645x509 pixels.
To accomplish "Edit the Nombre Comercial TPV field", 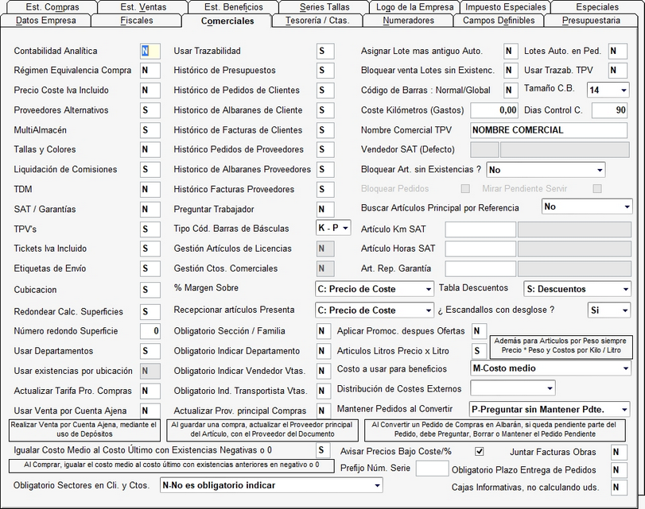I will click(x=549, y=130).
